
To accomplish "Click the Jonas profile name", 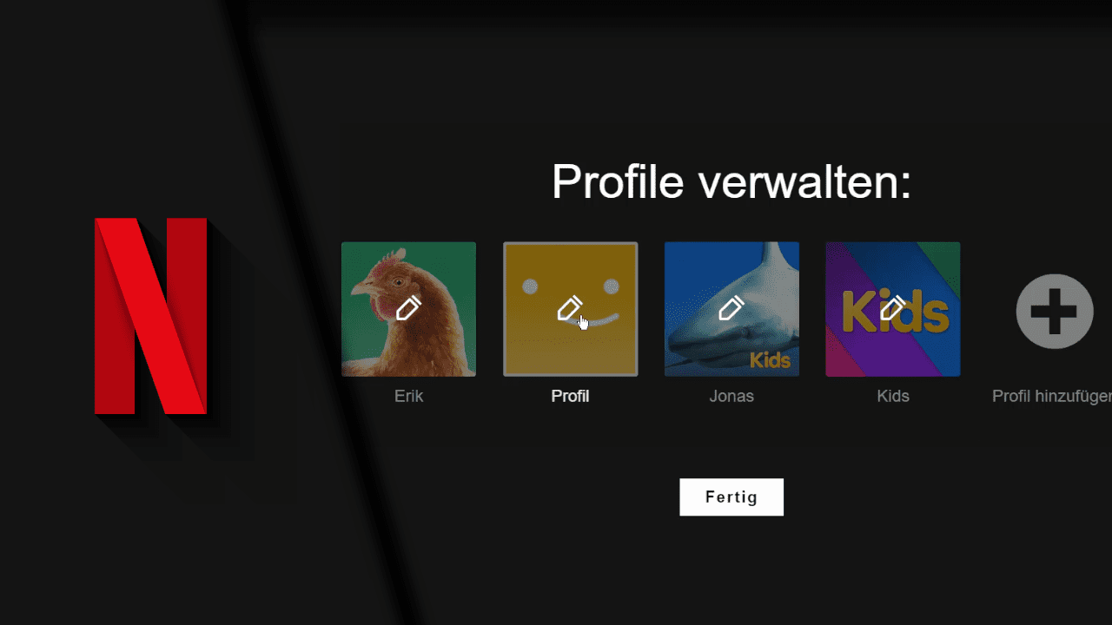I will tap(731, 397).
